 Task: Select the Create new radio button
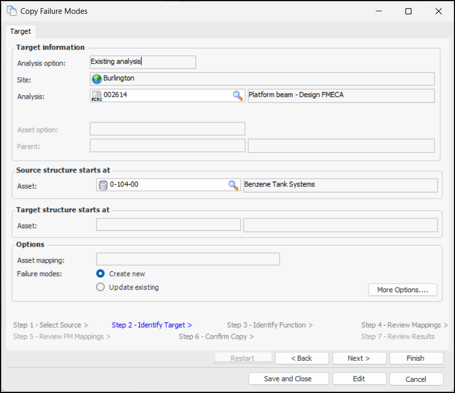(x=101, y=274)
